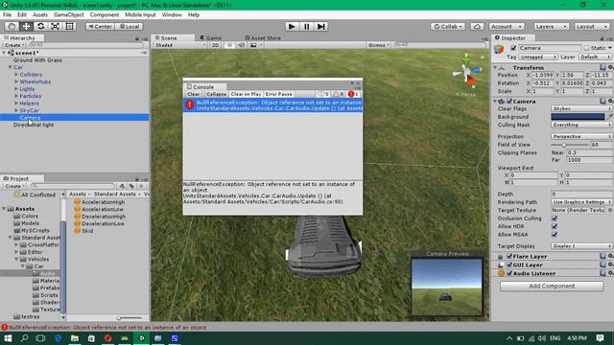This screenshot has width=614, height=345.
Task: Toggle Allow MSAA checkbox
Action: tap(555, 234)
